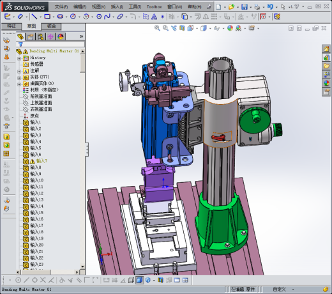
Task: Open the PropertyManager tab icon
Action: (x=30, y=37)
